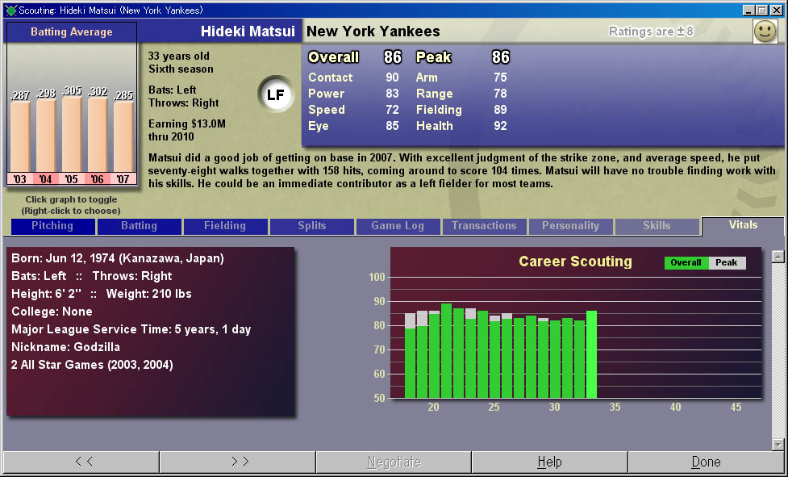Screen dimensions: 788x477
Task: Select the Vitals tab
Action: click(x=744, y=225)
